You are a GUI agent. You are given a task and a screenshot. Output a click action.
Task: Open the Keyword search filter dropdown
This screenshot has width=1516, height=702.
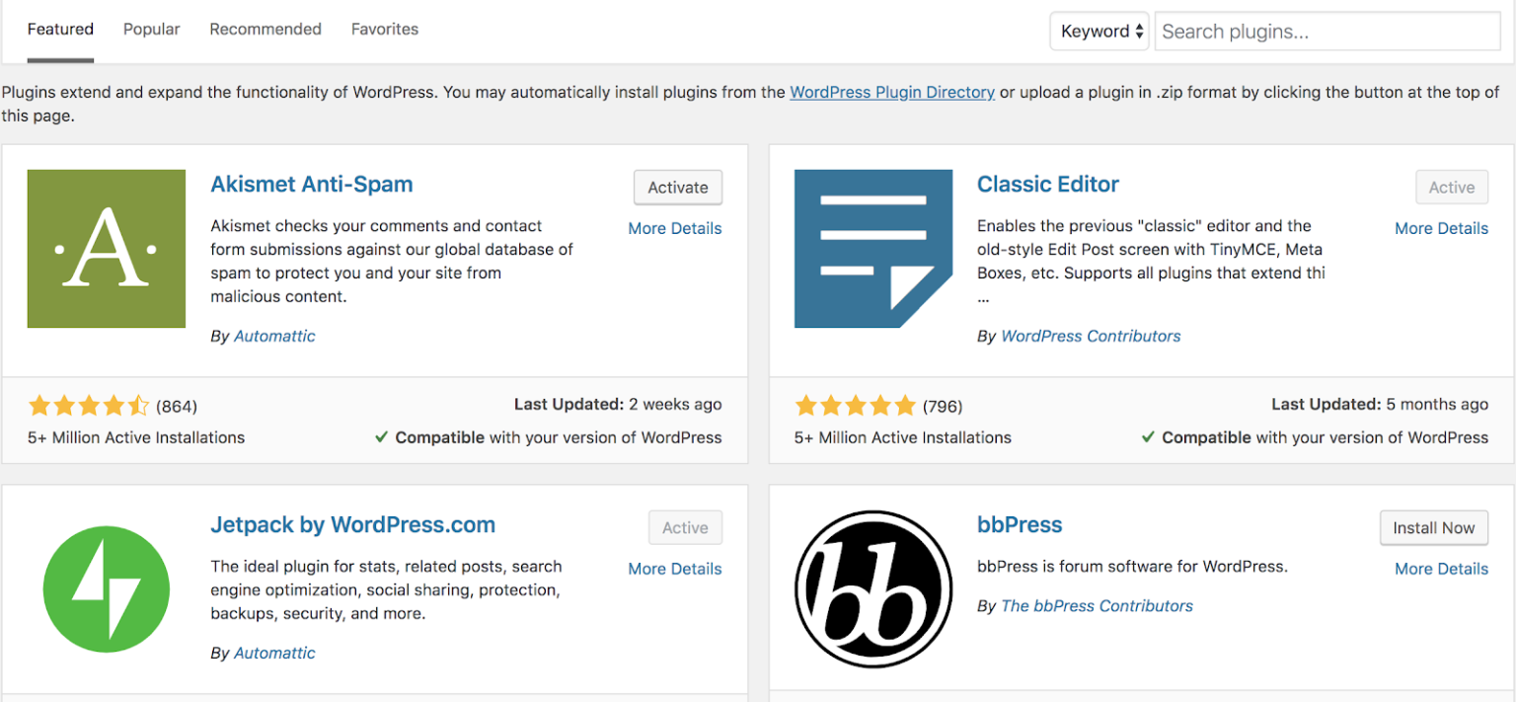pos(1099,31)
